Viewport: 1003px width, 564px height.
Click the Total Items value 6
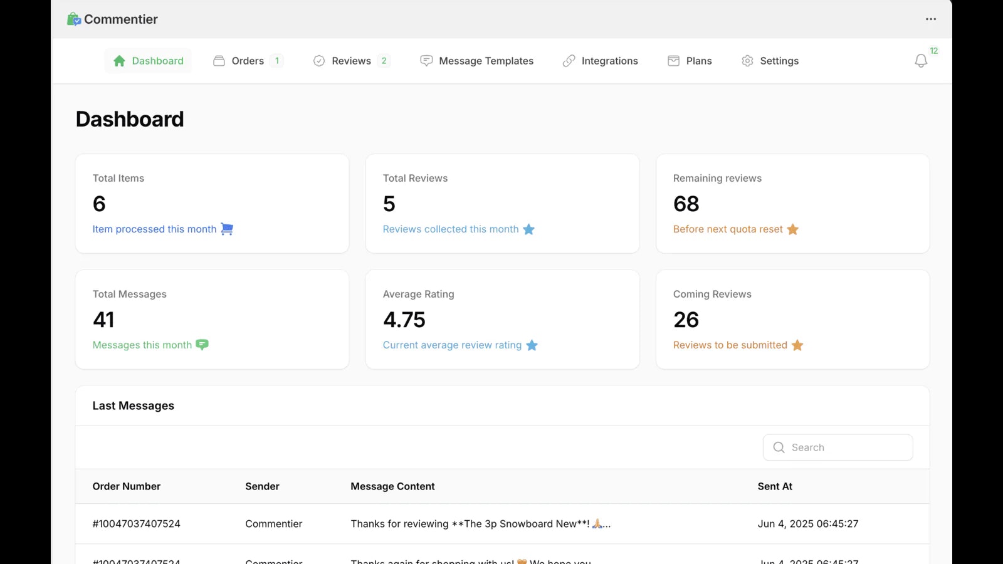pyautogui.click(x=99, y=204)
